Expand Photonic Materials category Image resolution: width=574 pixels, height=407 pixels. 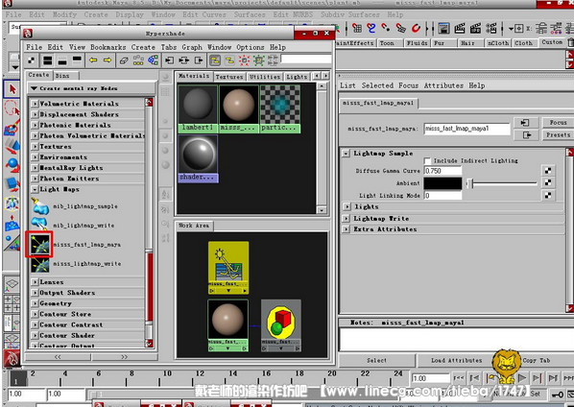coord(35,125)
